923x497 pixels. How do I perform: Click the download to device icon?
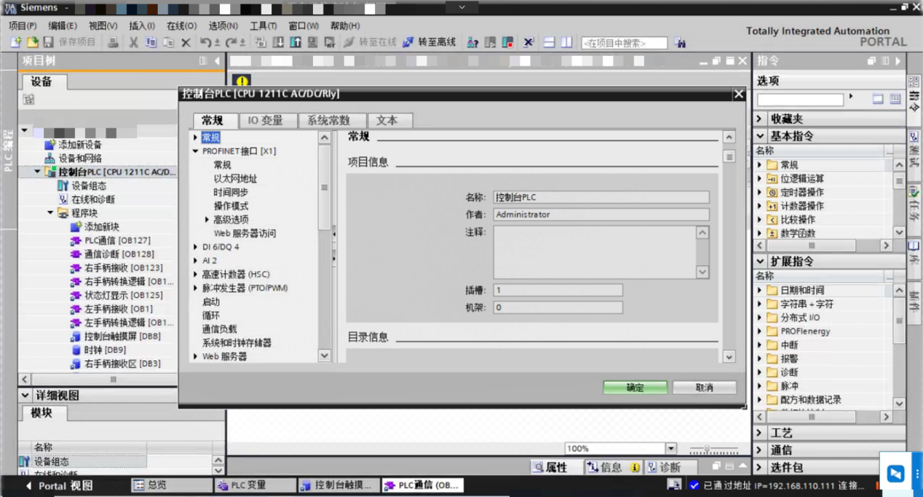click(x=278, y=43)
